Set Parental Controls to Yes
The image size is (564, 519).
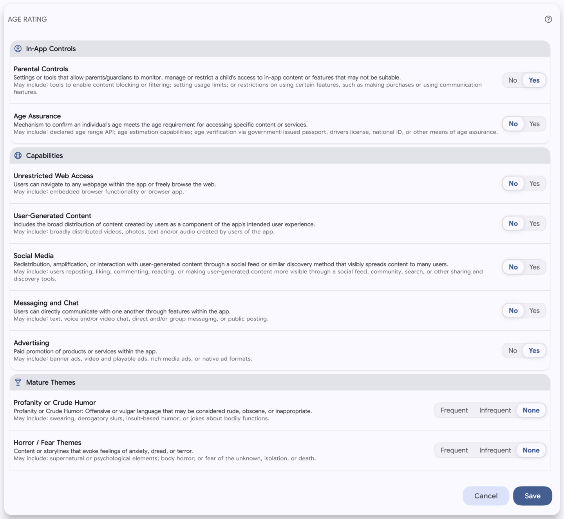point(534,80)
